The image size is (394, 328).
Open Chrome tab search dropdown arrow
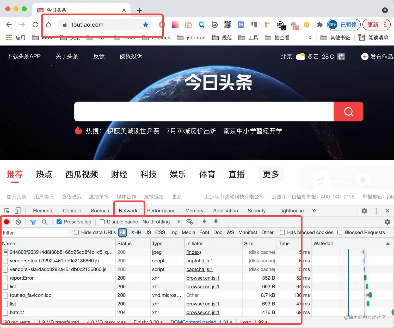pos(385,10)
